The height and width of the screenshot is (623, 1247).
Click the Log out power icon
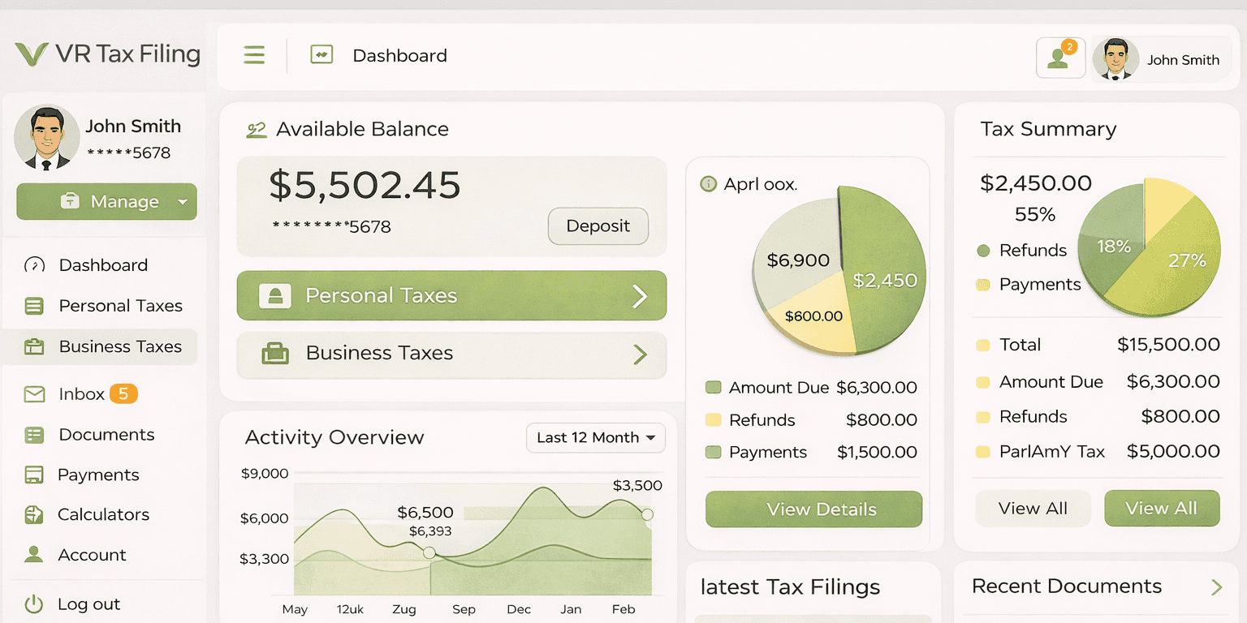coord(33,604)
